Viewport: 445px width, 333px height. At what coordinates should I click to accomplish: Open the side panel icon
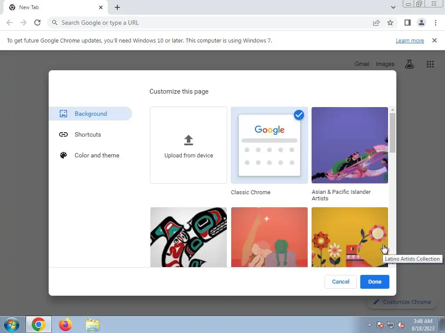(x=408, y=23)
